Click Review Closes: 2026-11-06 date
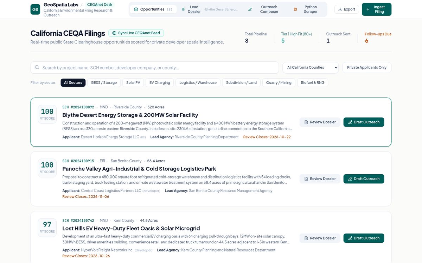 tap(86, 197)
